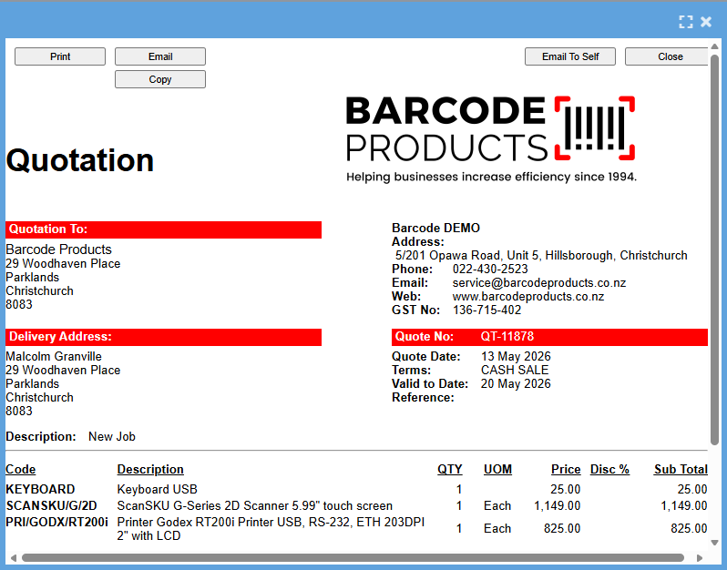Click the 25.00 sub total for KEYBOARD
Viewport: 727px width, 570px height.
(x=692, y=489)
